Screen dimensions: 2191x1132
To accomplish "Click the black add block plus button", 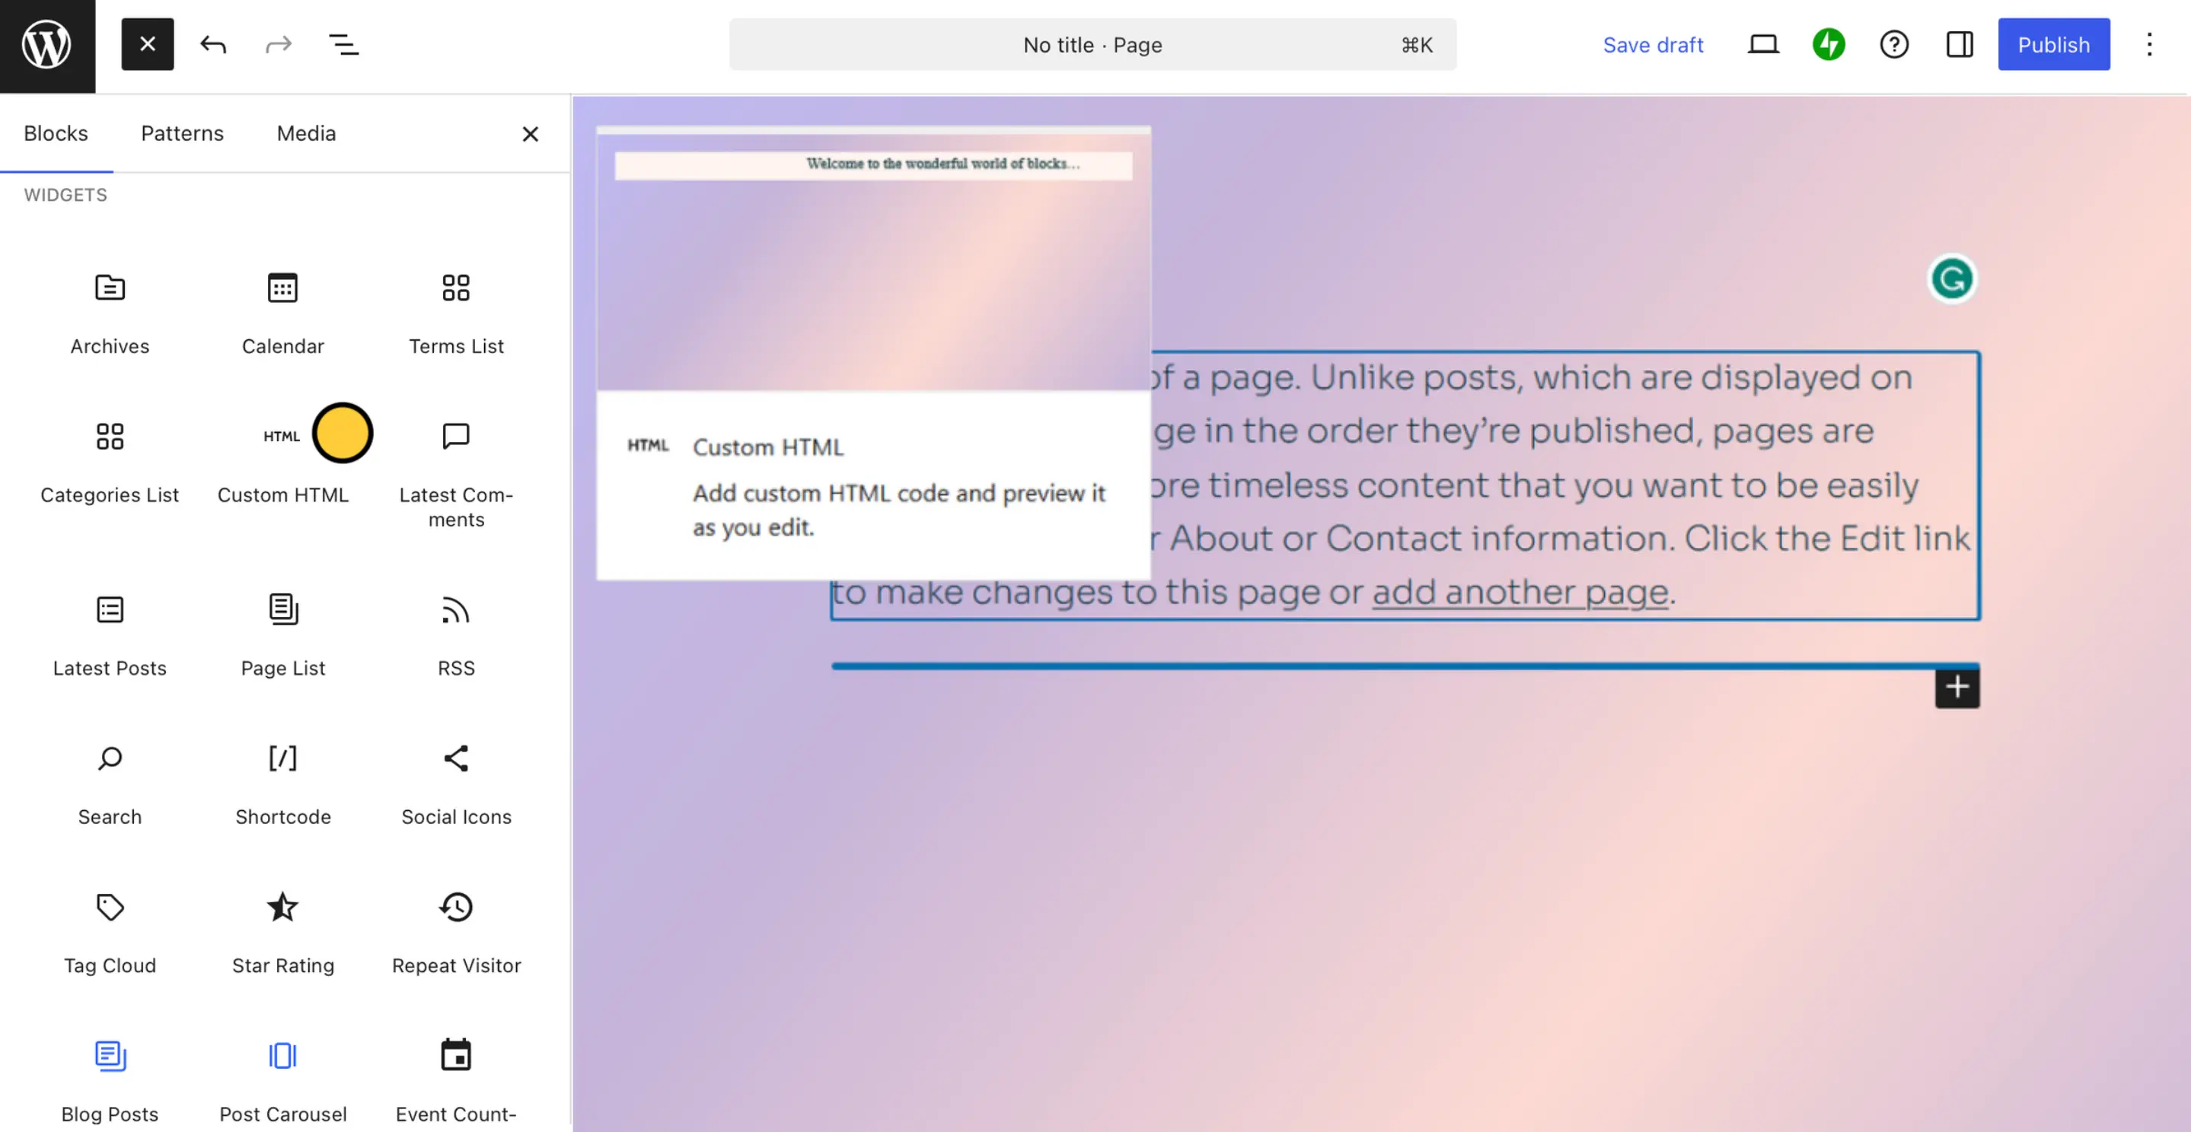I will [x=1957, y=687].
